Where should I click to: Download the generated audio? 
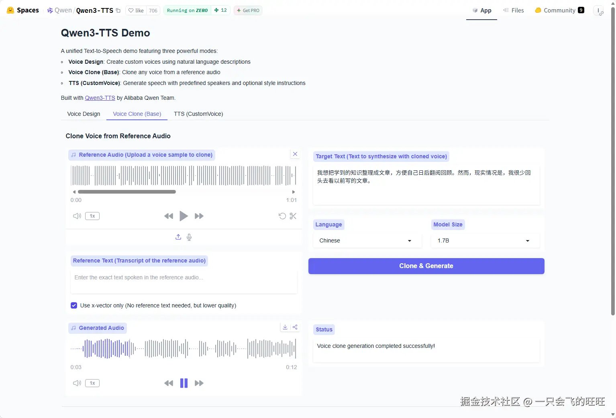point(285,327)
